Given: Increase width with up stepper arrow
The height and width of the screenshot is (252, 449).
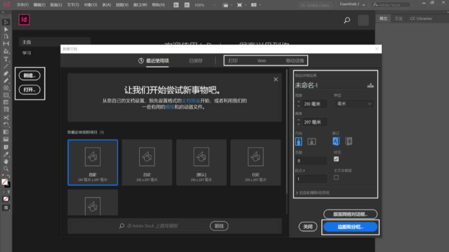Looking at the screenshot, I should [298, 102].
